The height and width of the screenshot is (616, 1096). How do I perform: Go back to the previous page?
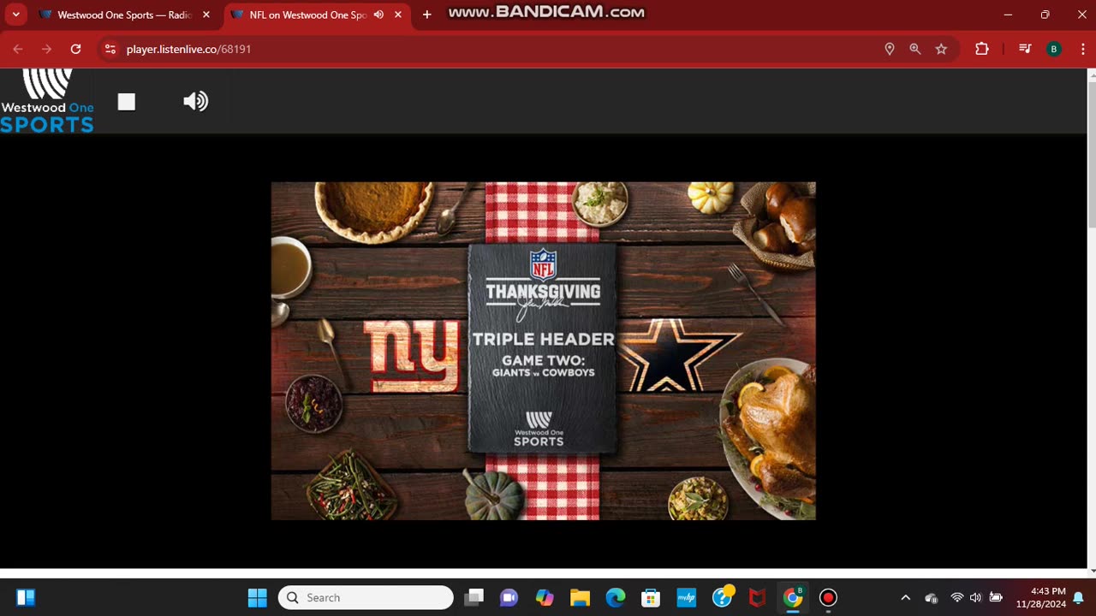(18, 49)
